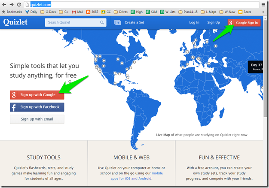Viewport: 269px width, 188px height.
Task: Open the Seats bookmark
Action: coord(245,12)
